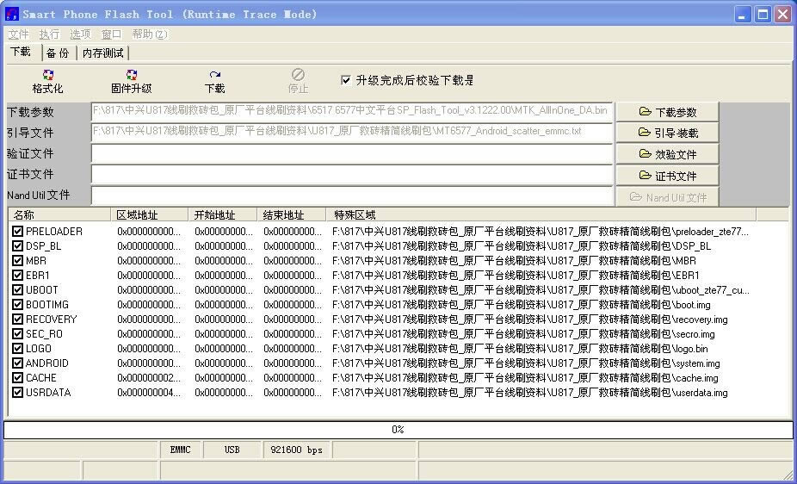
Task: Click the app icon in title bar
Action: tap(12, 14)
